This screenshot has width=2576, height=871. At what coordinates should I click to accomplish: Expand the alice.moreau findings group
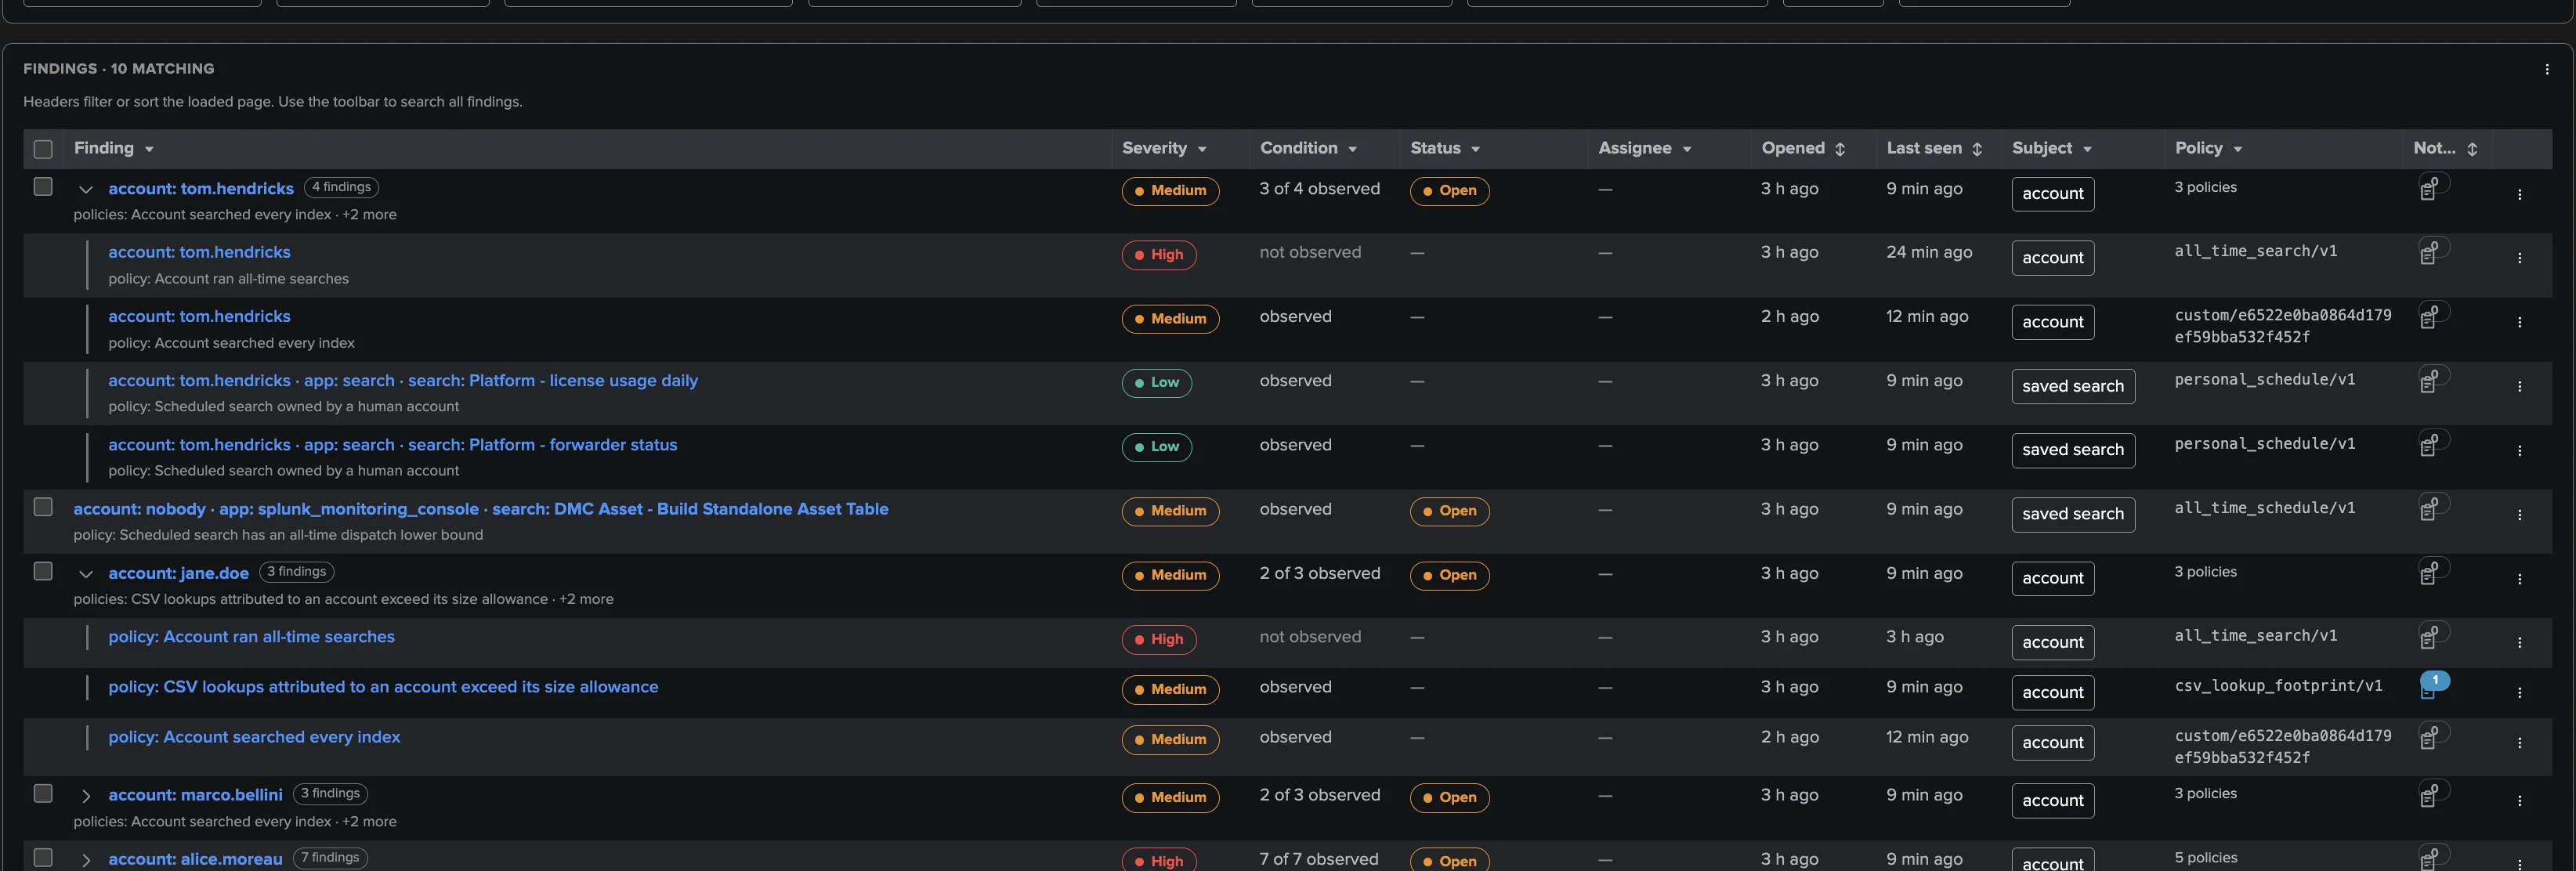(86, 860)
